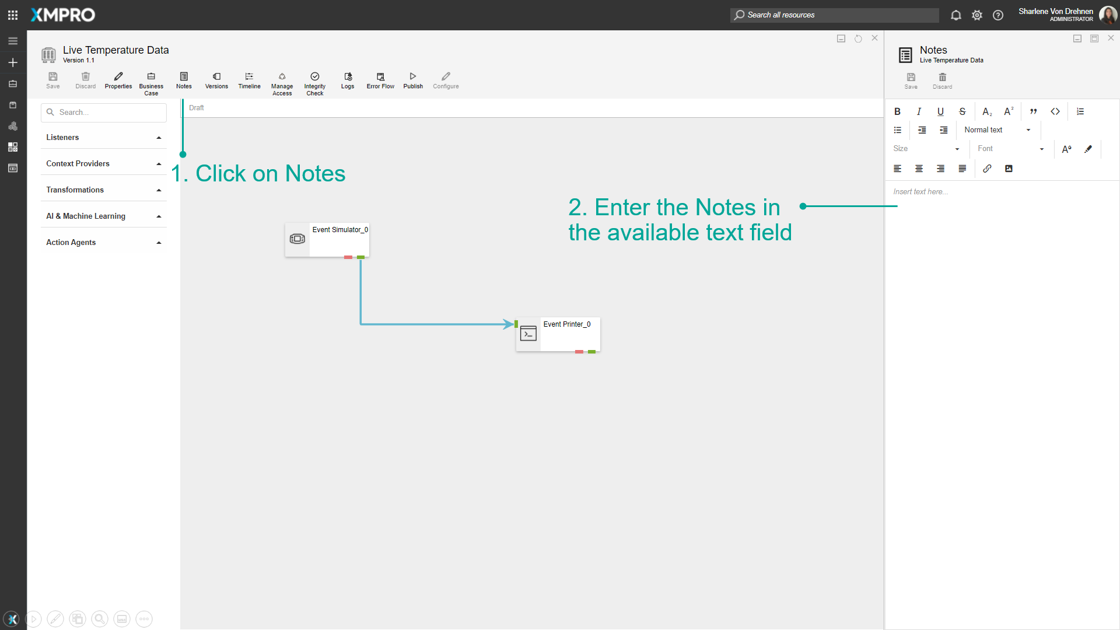Viewport: 1120px width, 630px height.
Task: Save the notes in the Notes panel
Action: coord(911,80)
